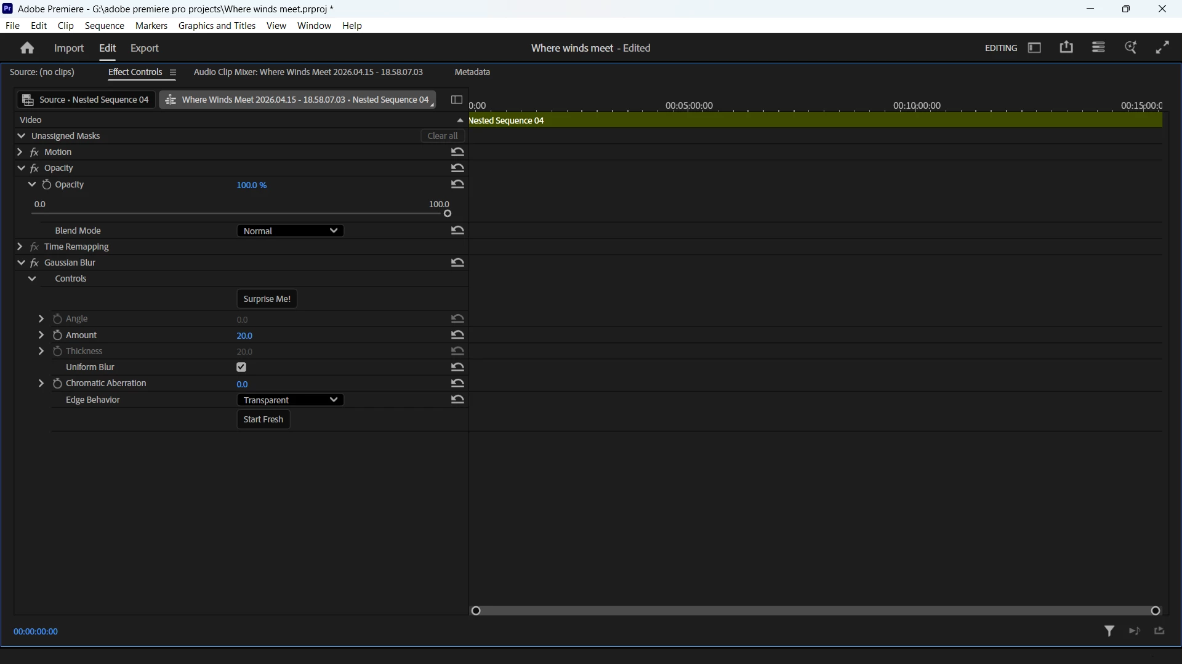
Task: Click the Quick Export share icon
Action: pos(1066,48)
